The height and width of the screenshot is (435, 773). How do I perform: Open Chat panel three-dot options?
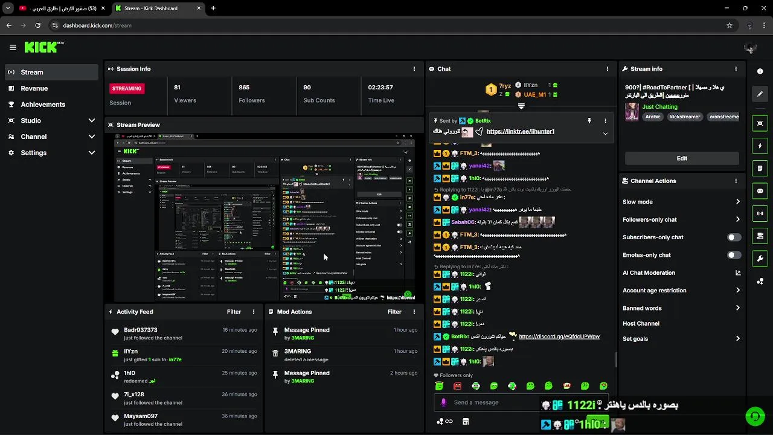pyautogui.click(x=608, y=69)
